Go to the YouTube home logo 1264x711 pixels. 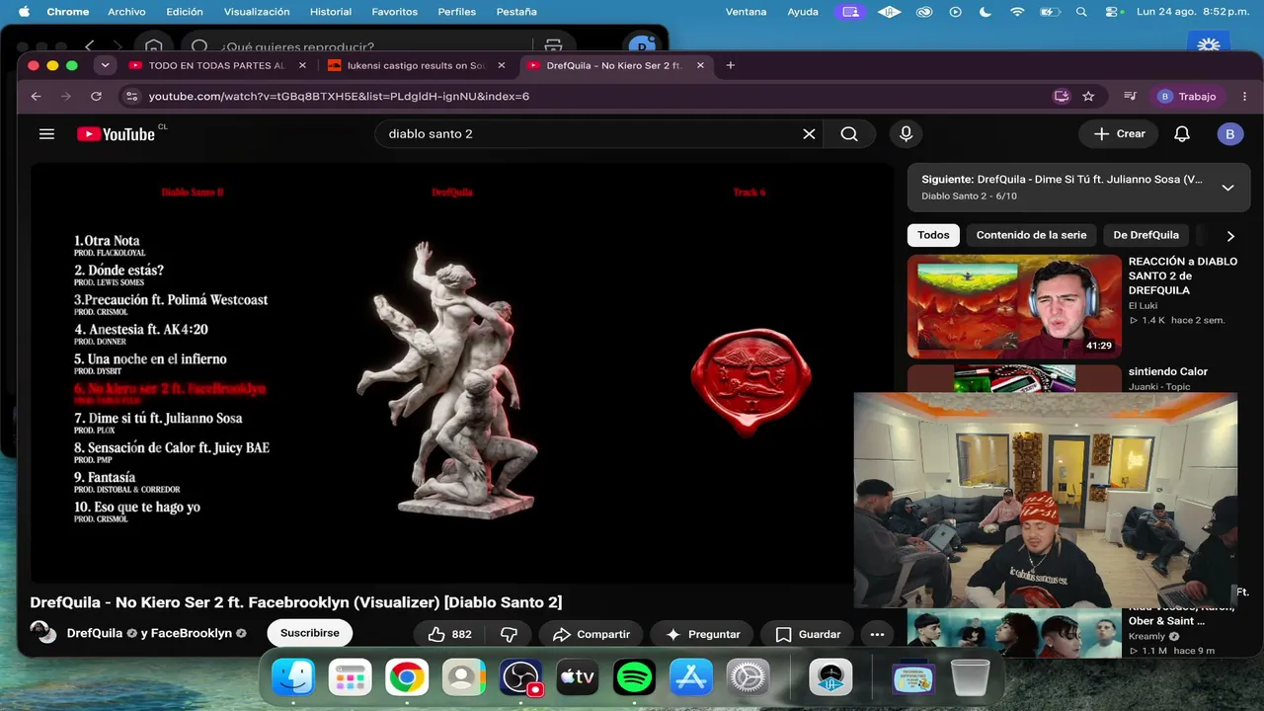click(x=116, y=134)
